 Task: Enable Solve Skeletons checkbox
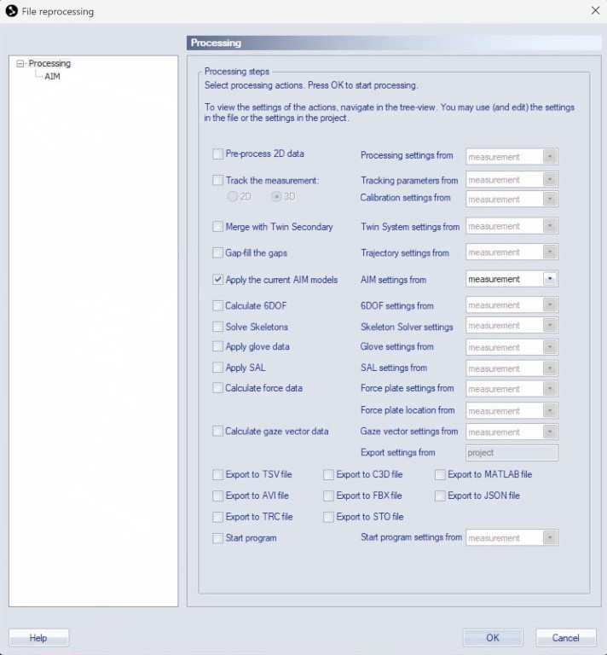217,327
